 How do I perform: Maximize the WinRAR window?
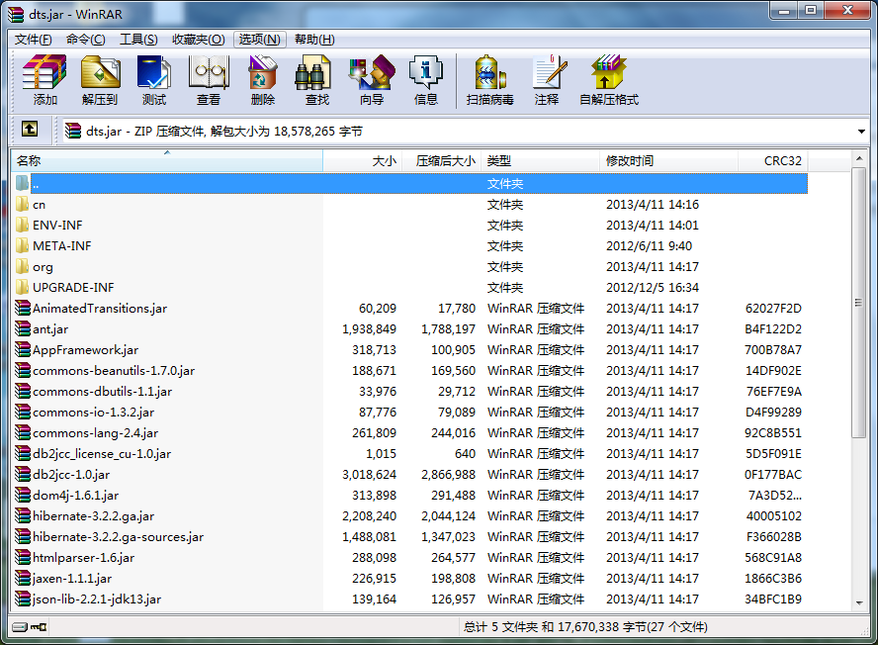tap(811, 10)
